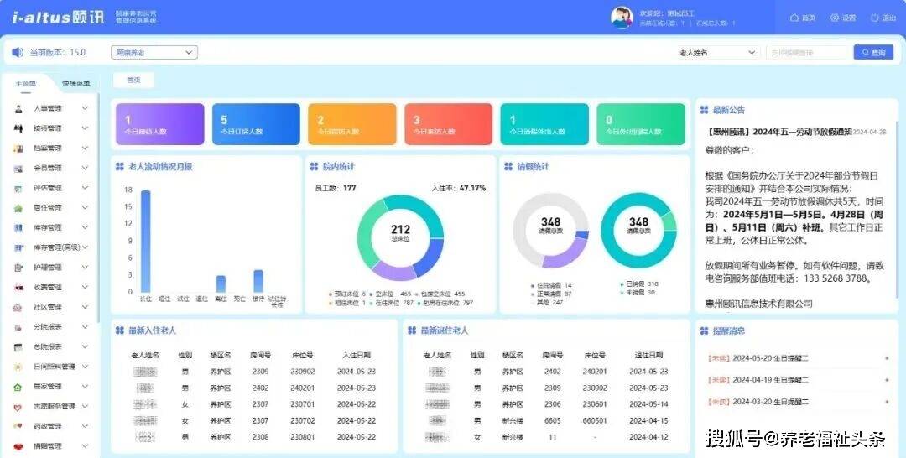906x458 pixels.
Task: Click the 志愿服务管理 heart icon
Action: (x=18, y=406)
